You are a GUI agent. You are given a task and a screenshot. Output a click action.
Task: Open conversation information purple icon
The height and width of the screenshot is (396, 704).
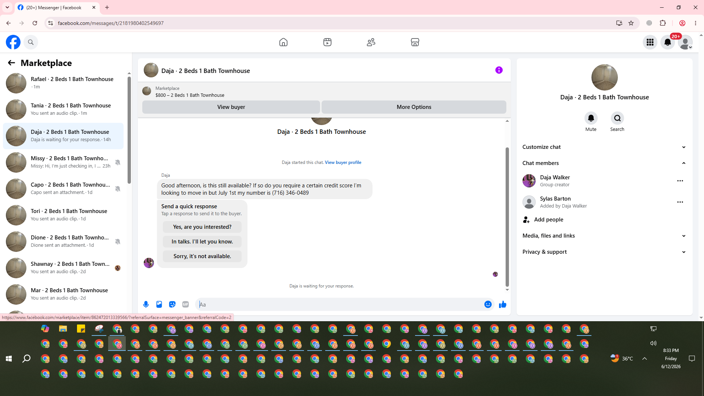coord(499,70)
